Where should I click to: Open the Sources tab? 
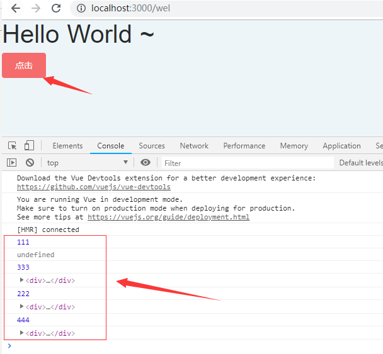click(152, 146)
